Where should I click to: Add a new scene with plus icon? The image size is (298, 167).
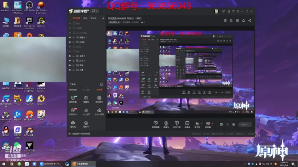click(x=103, y=18)
